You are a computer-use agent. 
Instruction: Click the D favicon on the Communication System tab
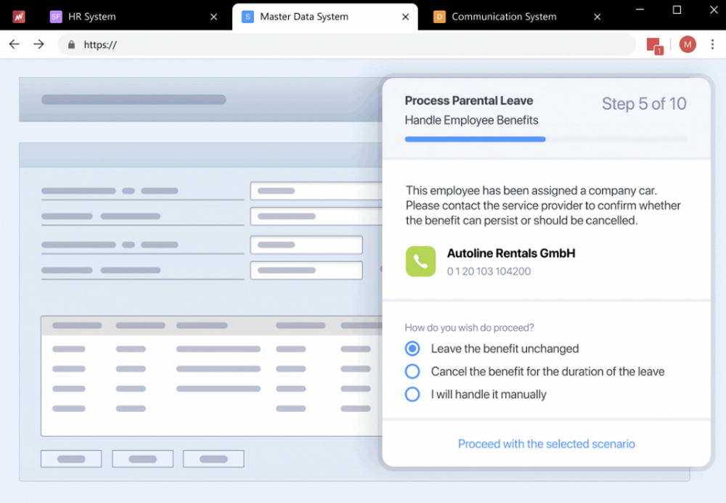tap(439, 16)
